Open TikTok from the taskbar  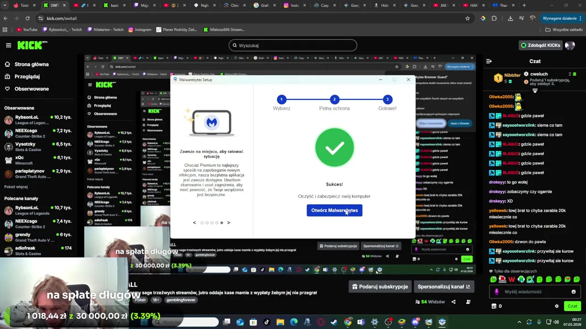(x=266, y=322)
